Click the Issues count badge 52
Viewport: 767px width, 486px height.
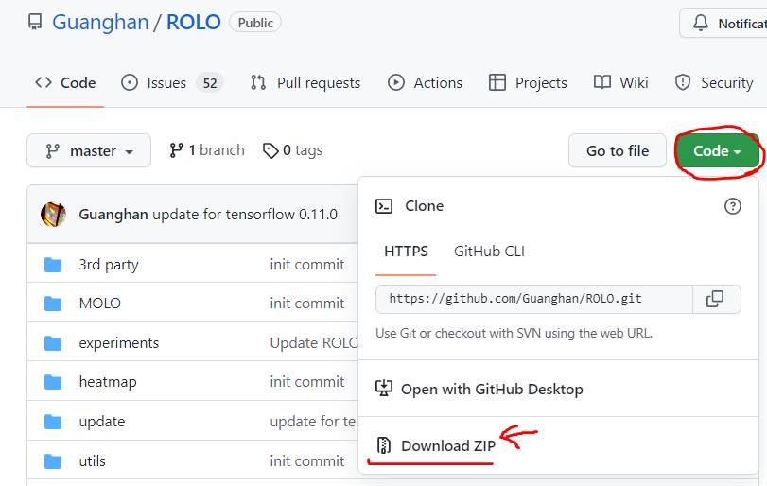(x=210, y=82)
